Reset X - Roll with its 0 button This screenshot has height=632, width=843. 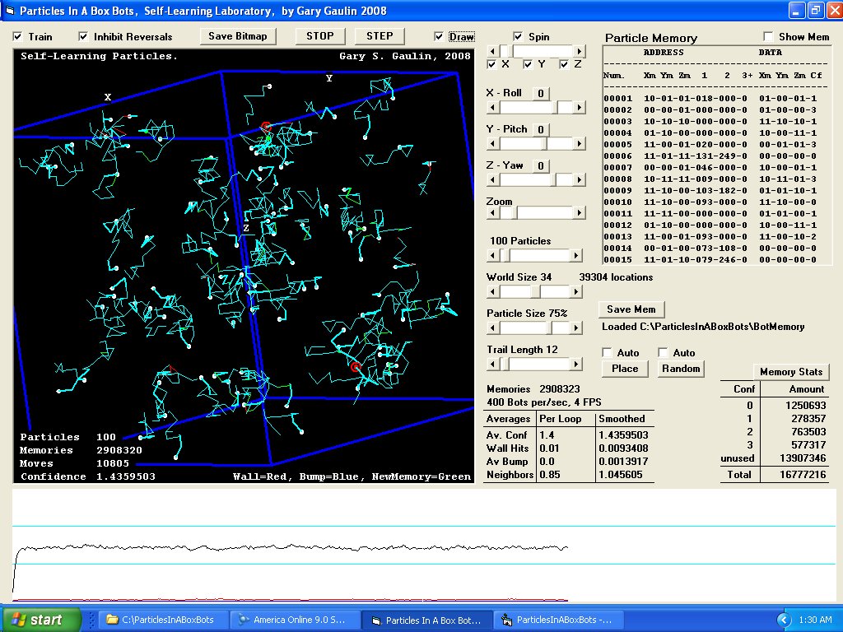pyautogui.click(x=540, y=94)
